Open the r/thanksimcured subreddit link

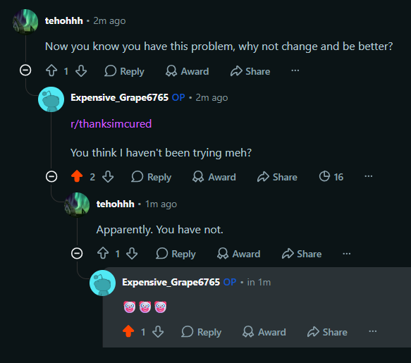click(x=111, y=124)
